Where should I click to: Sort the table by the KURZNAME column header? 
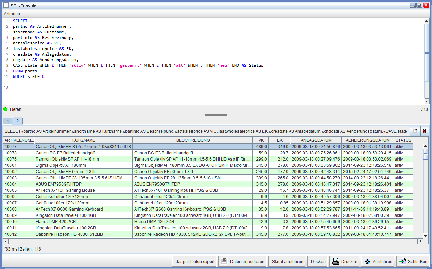(x=83, y=140)
